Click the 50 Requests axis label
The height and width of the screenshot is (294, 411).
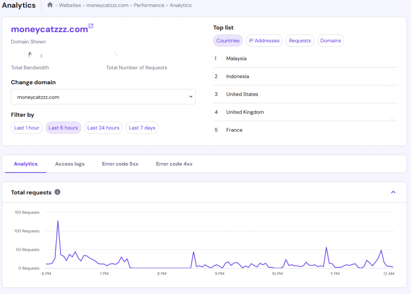point(28,249)
